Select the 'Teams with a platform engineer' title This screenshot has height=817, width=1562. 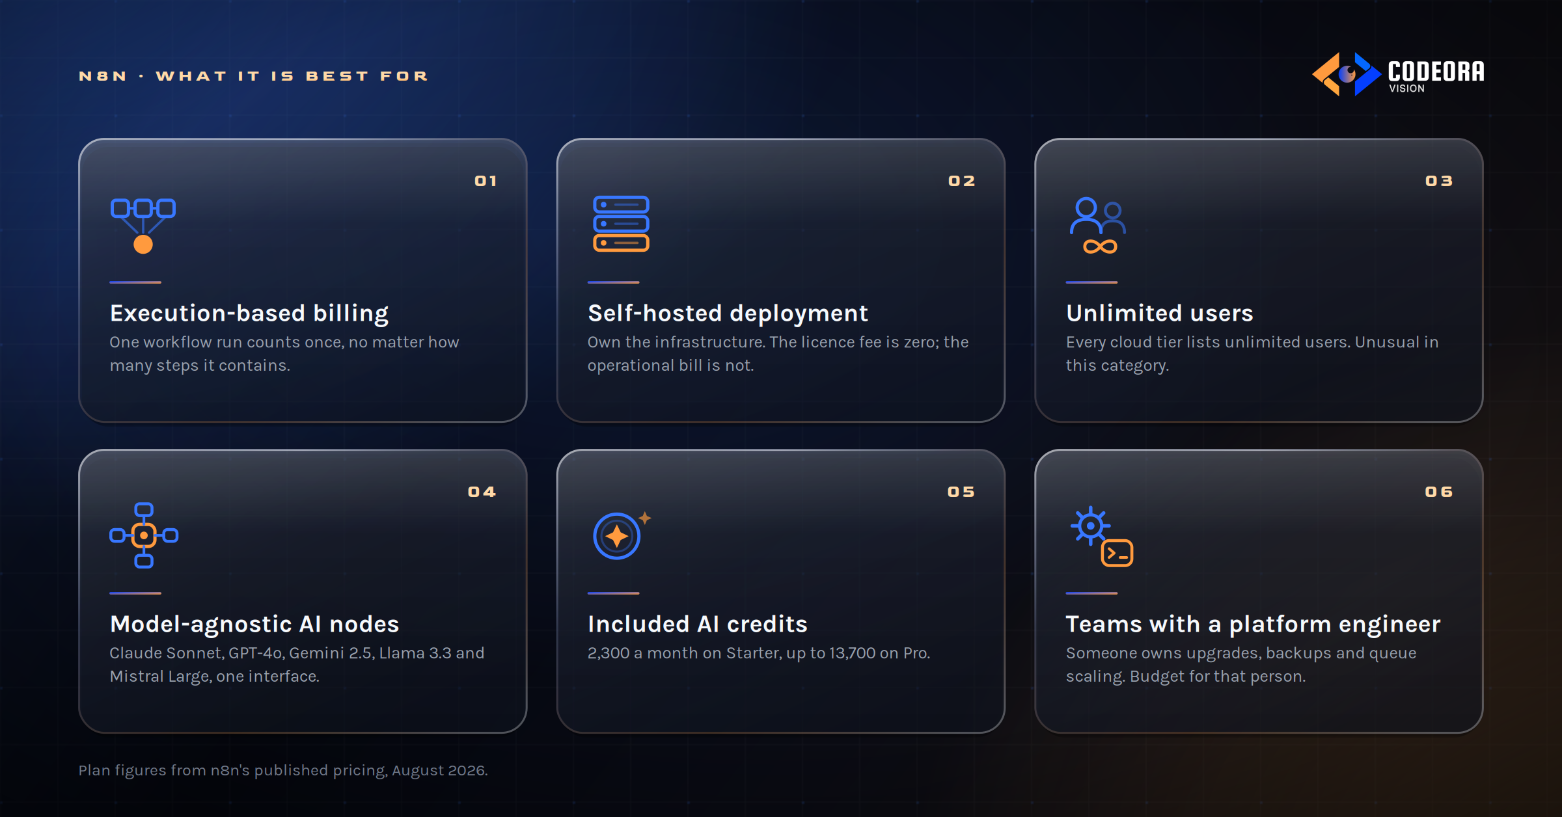click(1254, 624)
